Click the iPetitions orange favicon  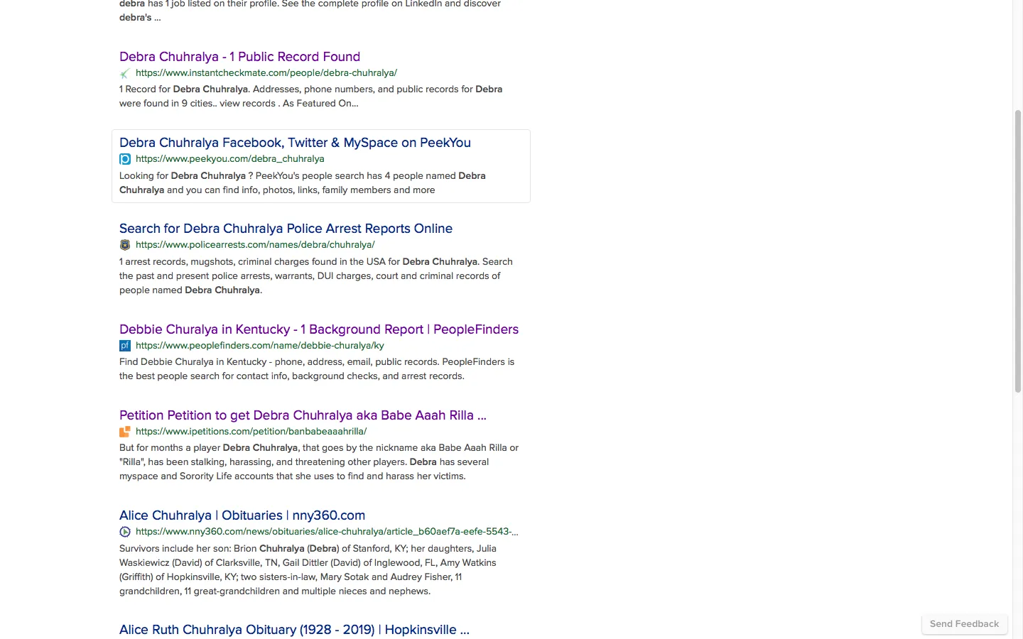tap(125, 432)
